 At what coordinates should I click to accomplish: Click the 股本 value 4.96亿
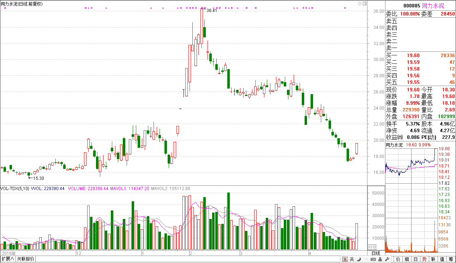pos(448,124)
